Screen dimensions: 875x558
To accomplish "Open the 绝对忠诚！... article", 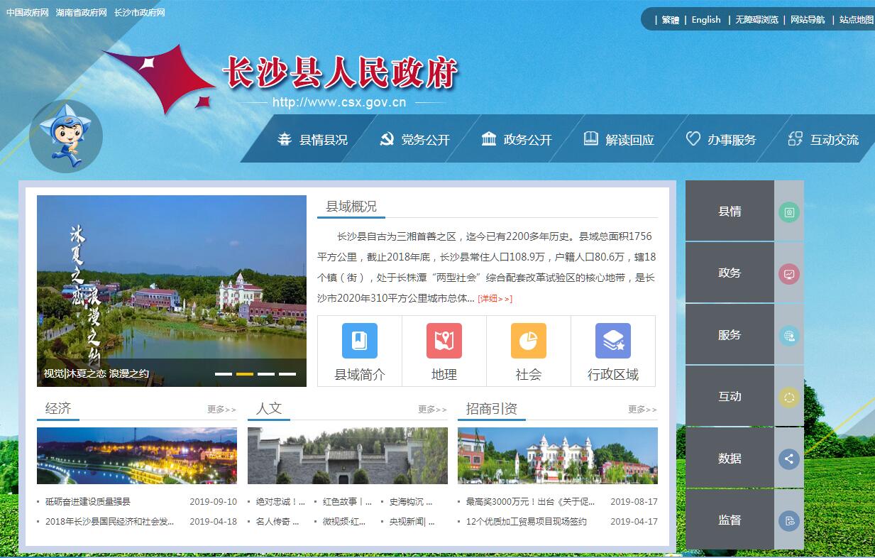I will (x=280, y=502).
